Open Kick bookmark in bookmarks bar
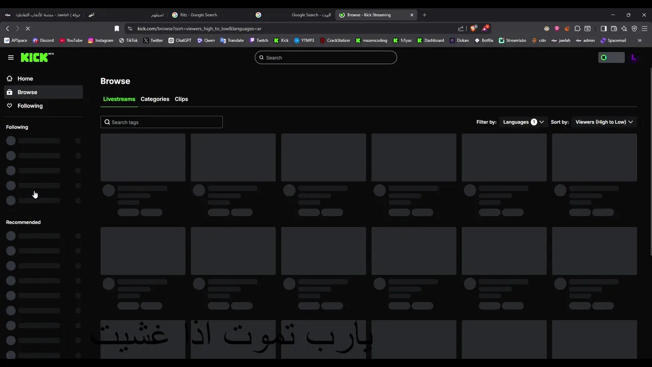The width and height of the screenshot is (652, 367). pyautogui.click(x=281, y=40)
